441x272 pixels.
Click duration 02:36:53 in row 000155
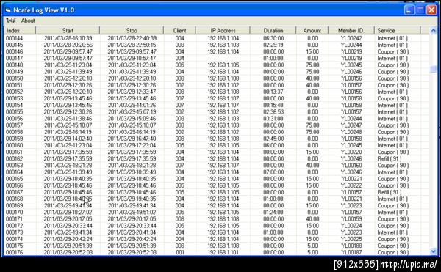click(x=273, y=112)
